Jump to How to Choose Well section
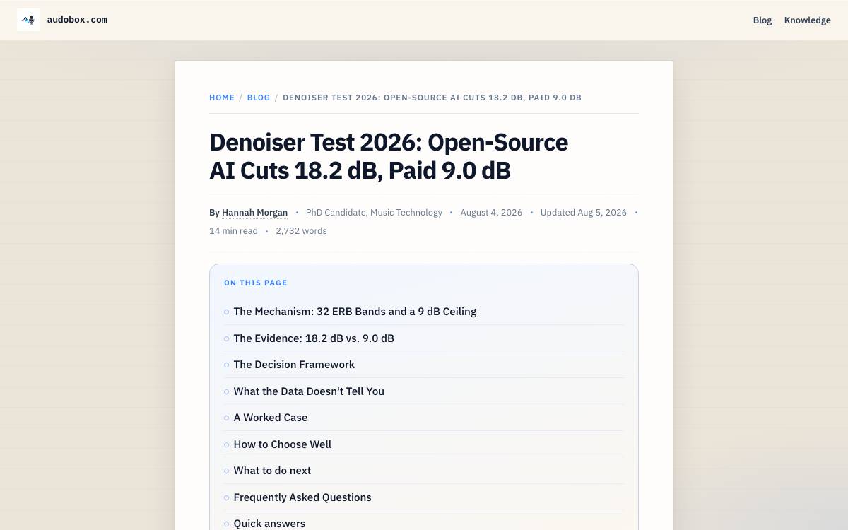This screenshot has height=530, width=848. 283,444
